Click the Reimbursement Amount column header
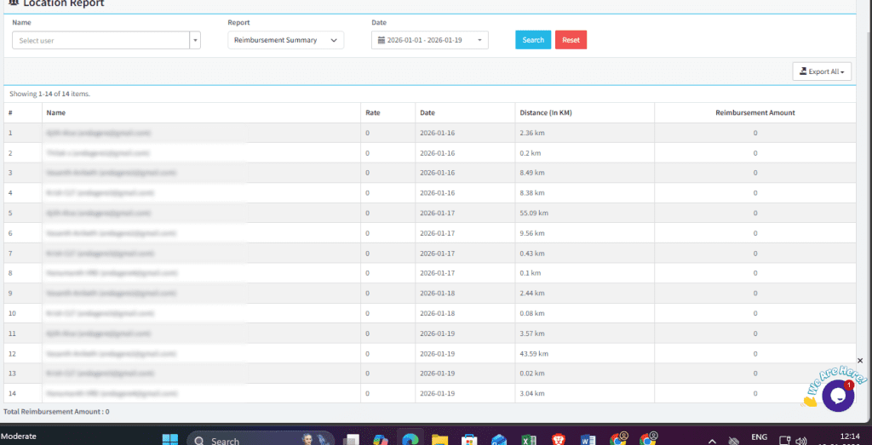Viewport: 872px width, 445px height. point(754,112)
